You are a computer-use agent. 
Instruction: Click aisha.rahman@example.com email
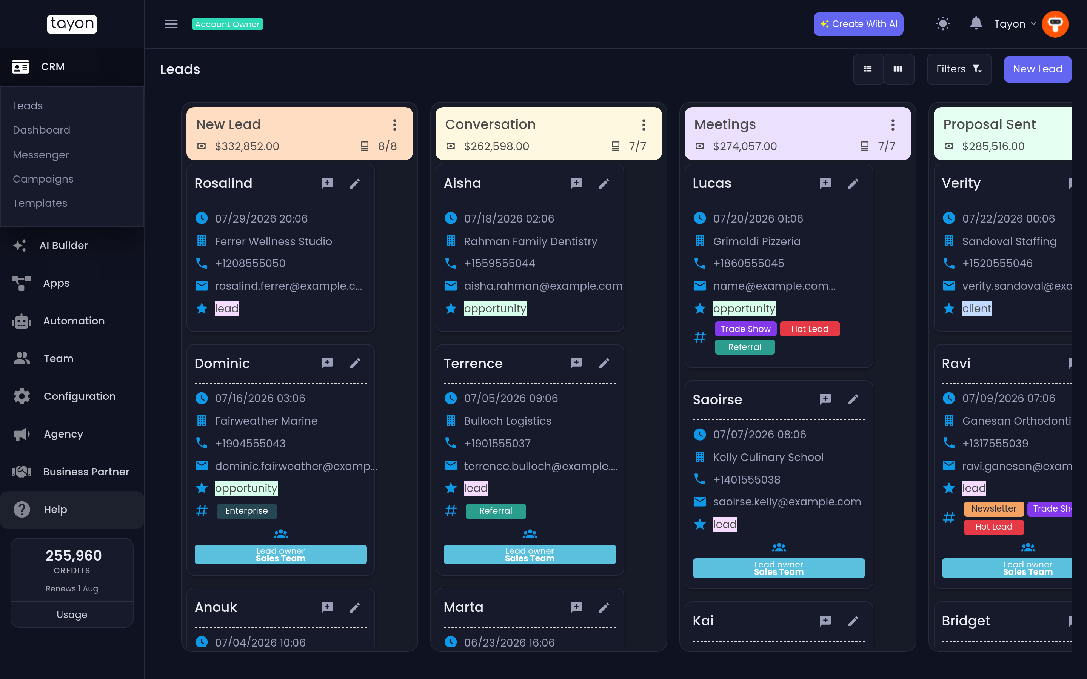(543, 286)
